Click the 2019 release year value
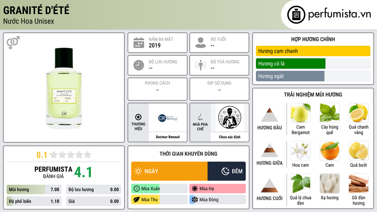 point(155,45)
